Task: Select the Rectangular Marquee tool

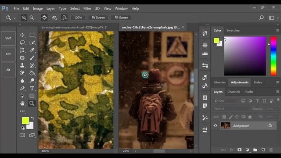Action: 32,35
